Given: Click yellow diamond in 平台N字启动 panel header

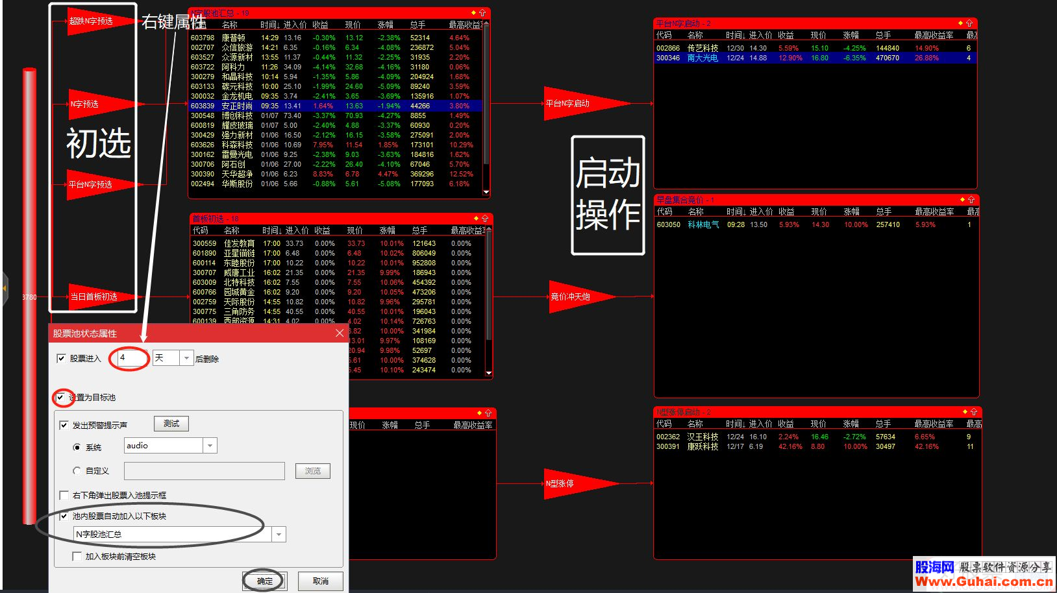Looking at the screenshot, I should (961, 23).
